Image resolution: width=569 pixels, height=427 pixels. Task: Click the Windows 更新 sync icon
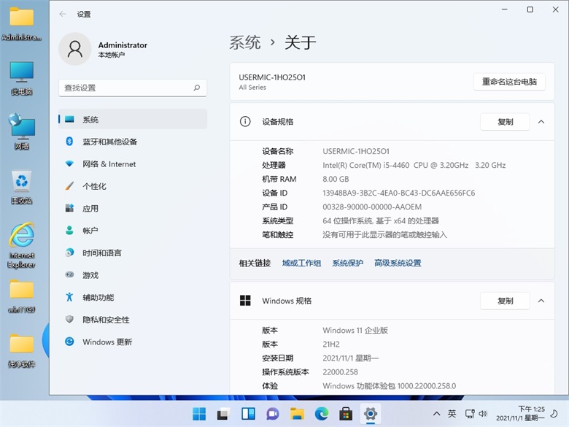[x=69, y=342]
